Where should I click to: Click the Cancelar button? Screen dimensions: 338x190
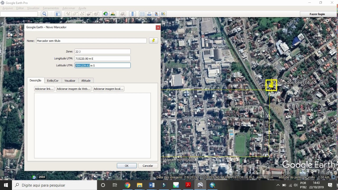coord(148,166)
